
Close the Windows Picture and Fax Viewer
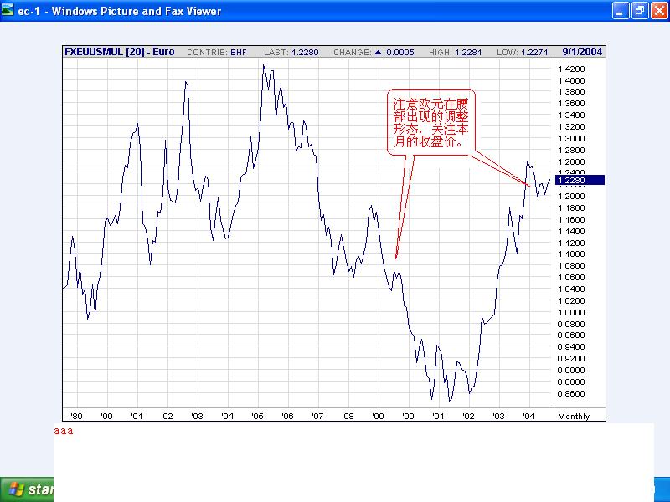pos(659,11)
